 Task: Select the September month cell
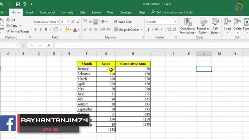point(86,109)
